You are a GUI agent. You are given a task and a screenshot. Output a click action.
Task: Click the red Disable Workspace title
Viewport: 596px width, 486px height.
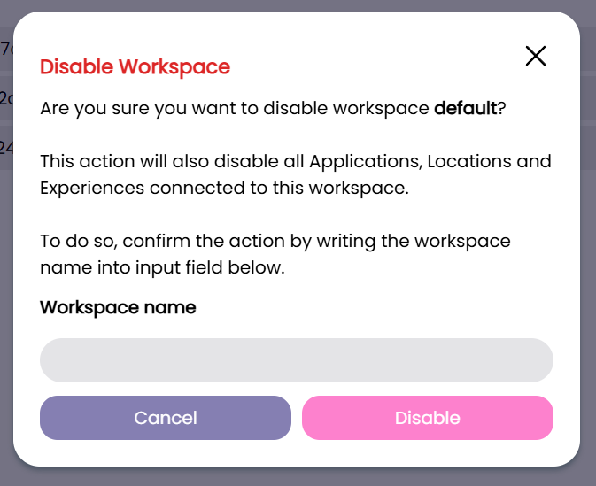(x=135, y=66)
